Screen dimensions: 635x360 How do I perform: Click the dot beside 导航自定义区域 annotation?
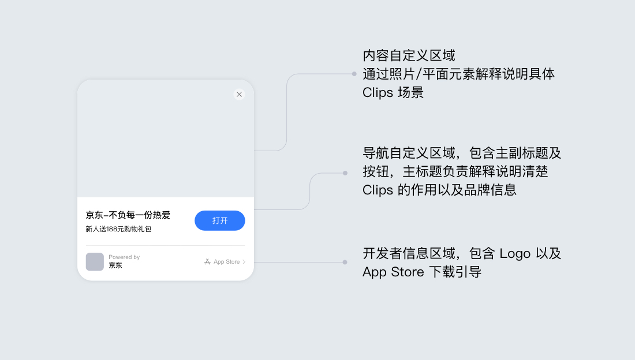[345, 173]
